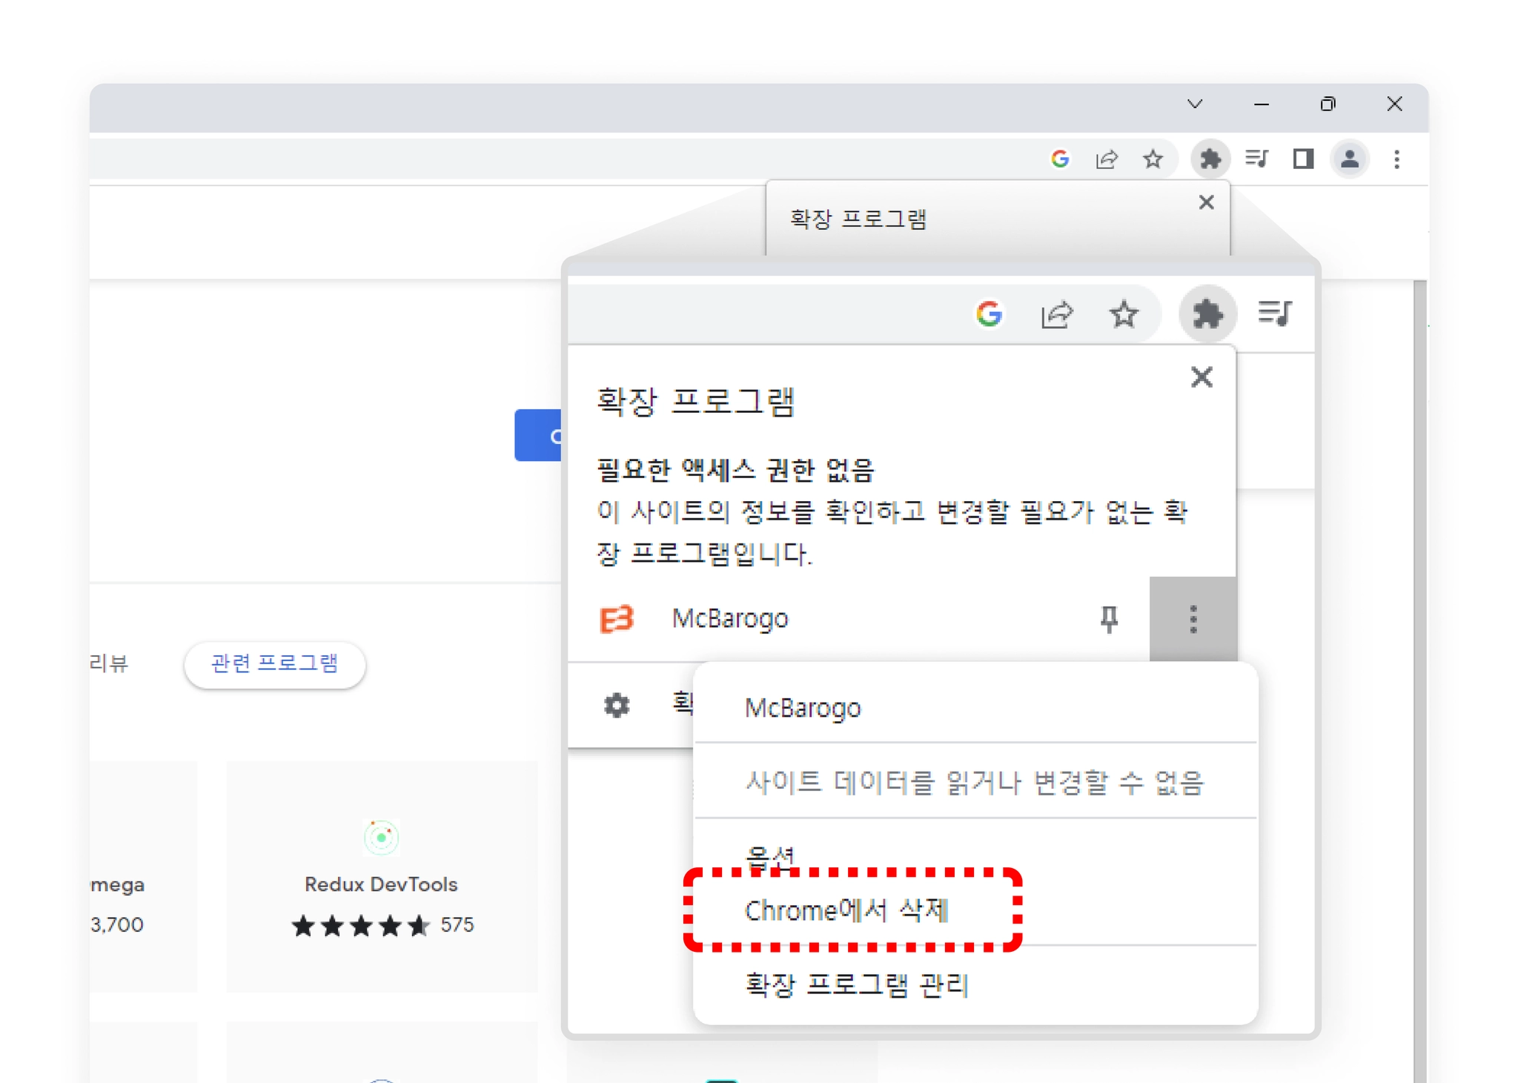This screenshot has width=1518, height=1083.
Task: Open the side panel icon in toolbar
Action: (x=1303, y=159)
